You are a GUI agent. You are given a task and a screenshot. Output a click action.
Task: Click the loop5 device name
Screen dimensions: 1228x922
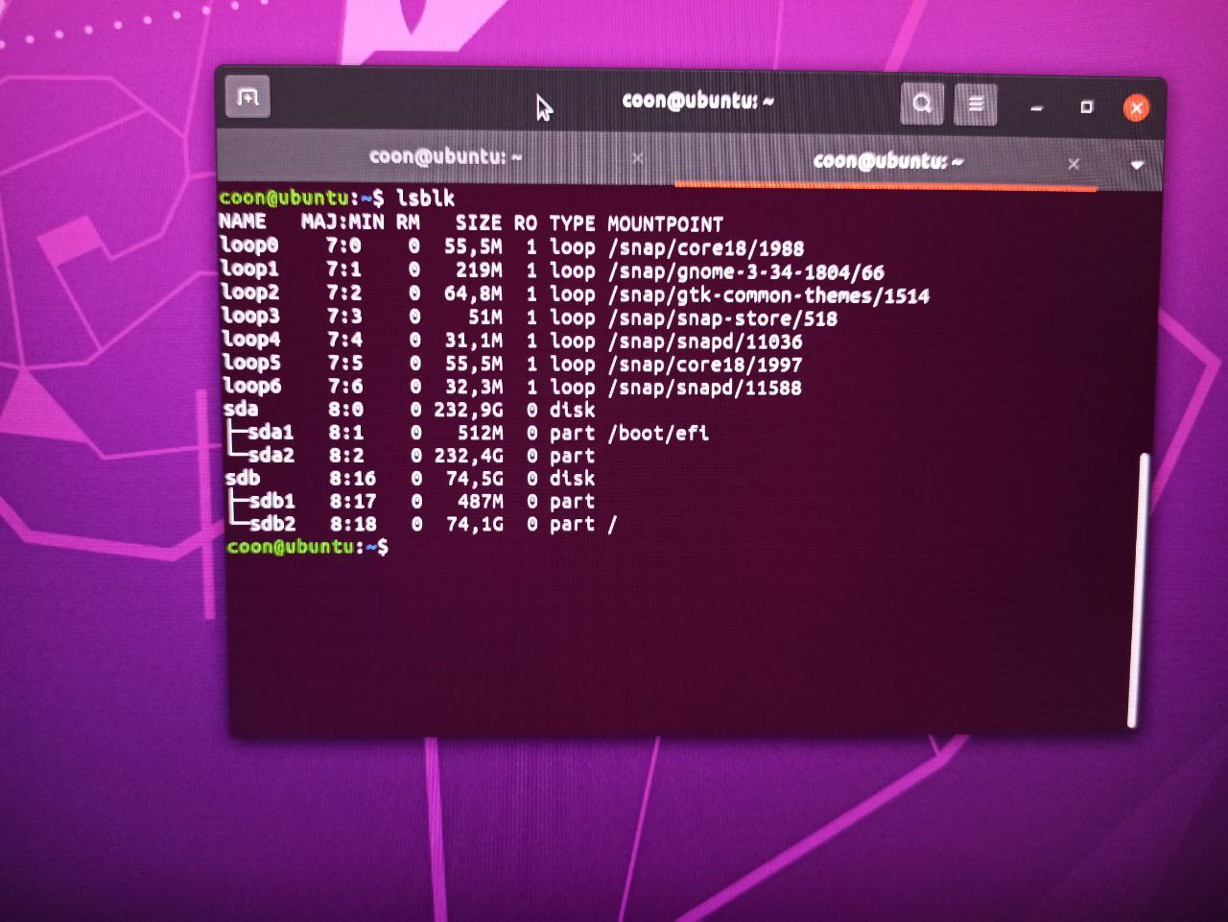tap(252, 362)
